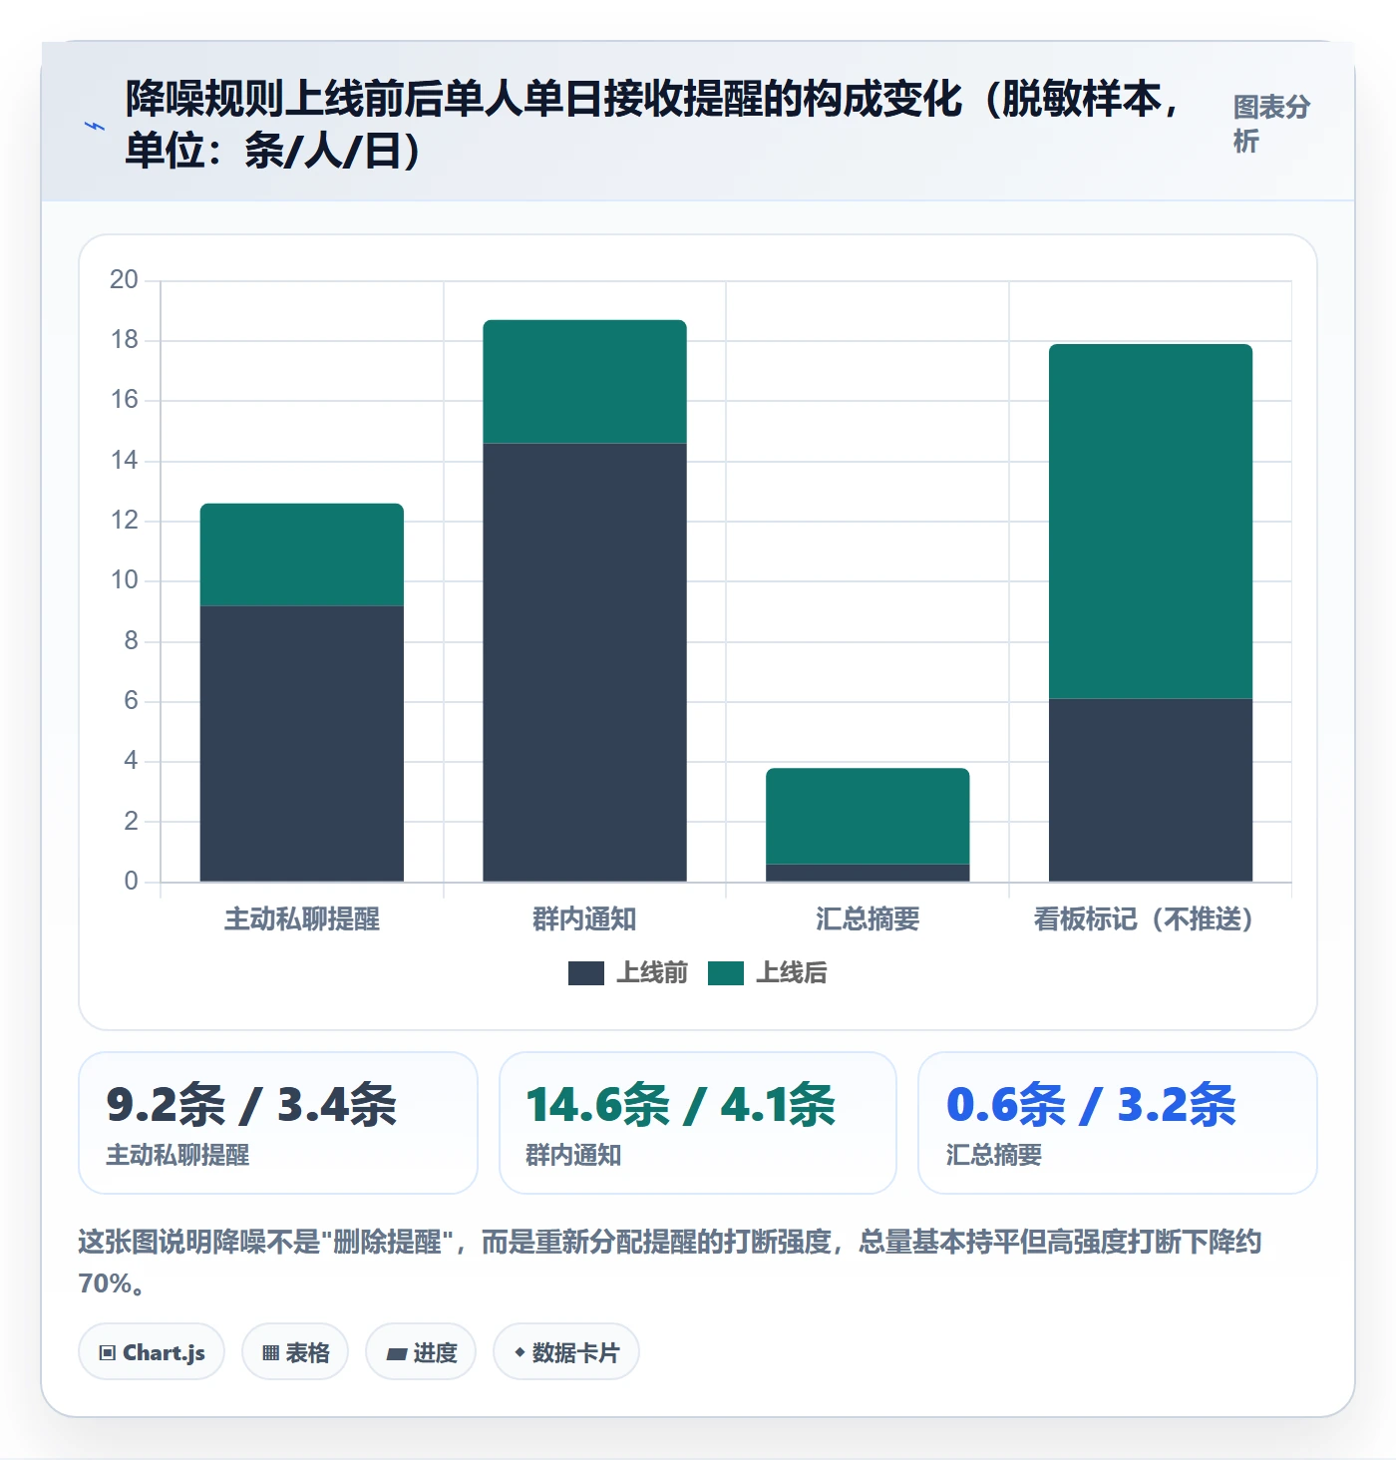The height and width of the screenshot is (1460, 1396).
Task: Click the y-axis value 10
Action: coord(124,580)
